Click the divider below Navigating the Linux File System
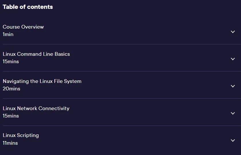This screenshot has width=241, height=155. [122, 98]
